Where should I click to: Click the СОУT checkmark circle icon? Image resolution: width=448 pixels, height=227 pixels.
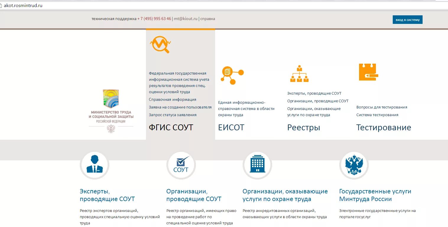[181, 165]
